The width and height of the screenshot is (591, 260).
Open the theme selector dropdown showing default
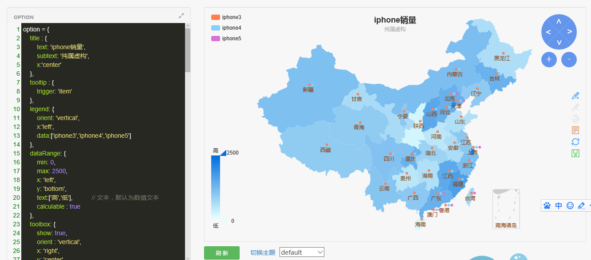point(302,252)
